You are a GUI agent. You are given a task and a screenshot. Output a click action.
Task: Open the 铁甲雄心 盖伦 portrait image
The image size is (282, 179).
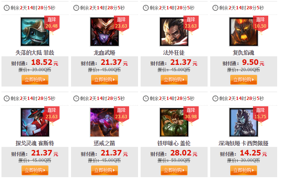pos(174,122)
